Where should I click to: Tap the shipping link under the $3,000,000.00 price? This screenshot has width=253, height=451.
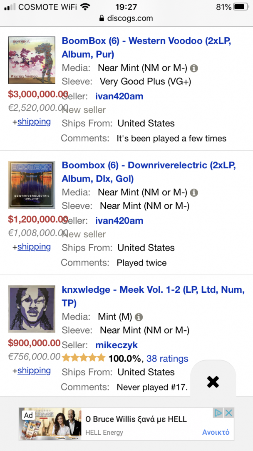(34, 122)
